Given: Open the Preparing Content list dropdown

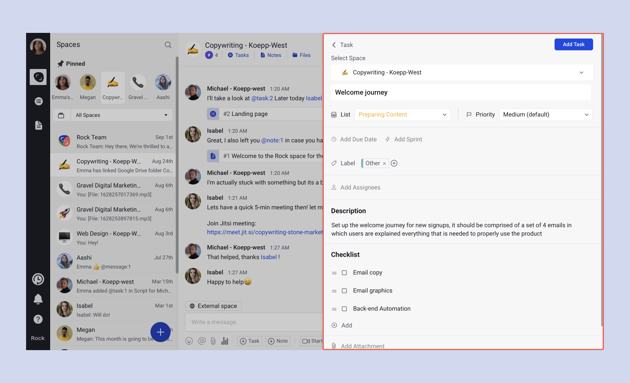Looking at the screenshot, I should click(x=402, y=115).
